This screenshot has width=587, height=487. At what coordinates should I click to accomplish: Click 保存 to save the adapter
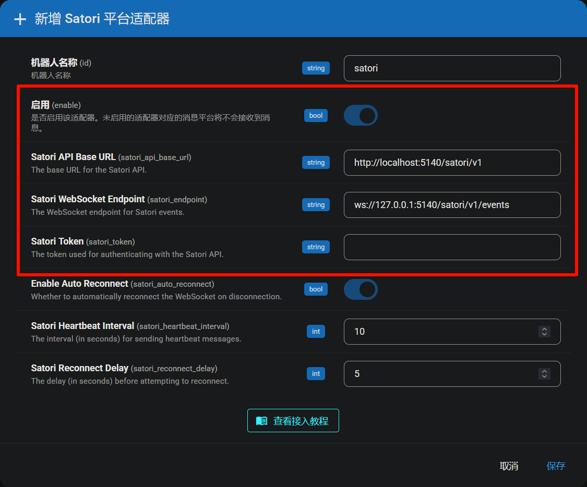point(556,466)
